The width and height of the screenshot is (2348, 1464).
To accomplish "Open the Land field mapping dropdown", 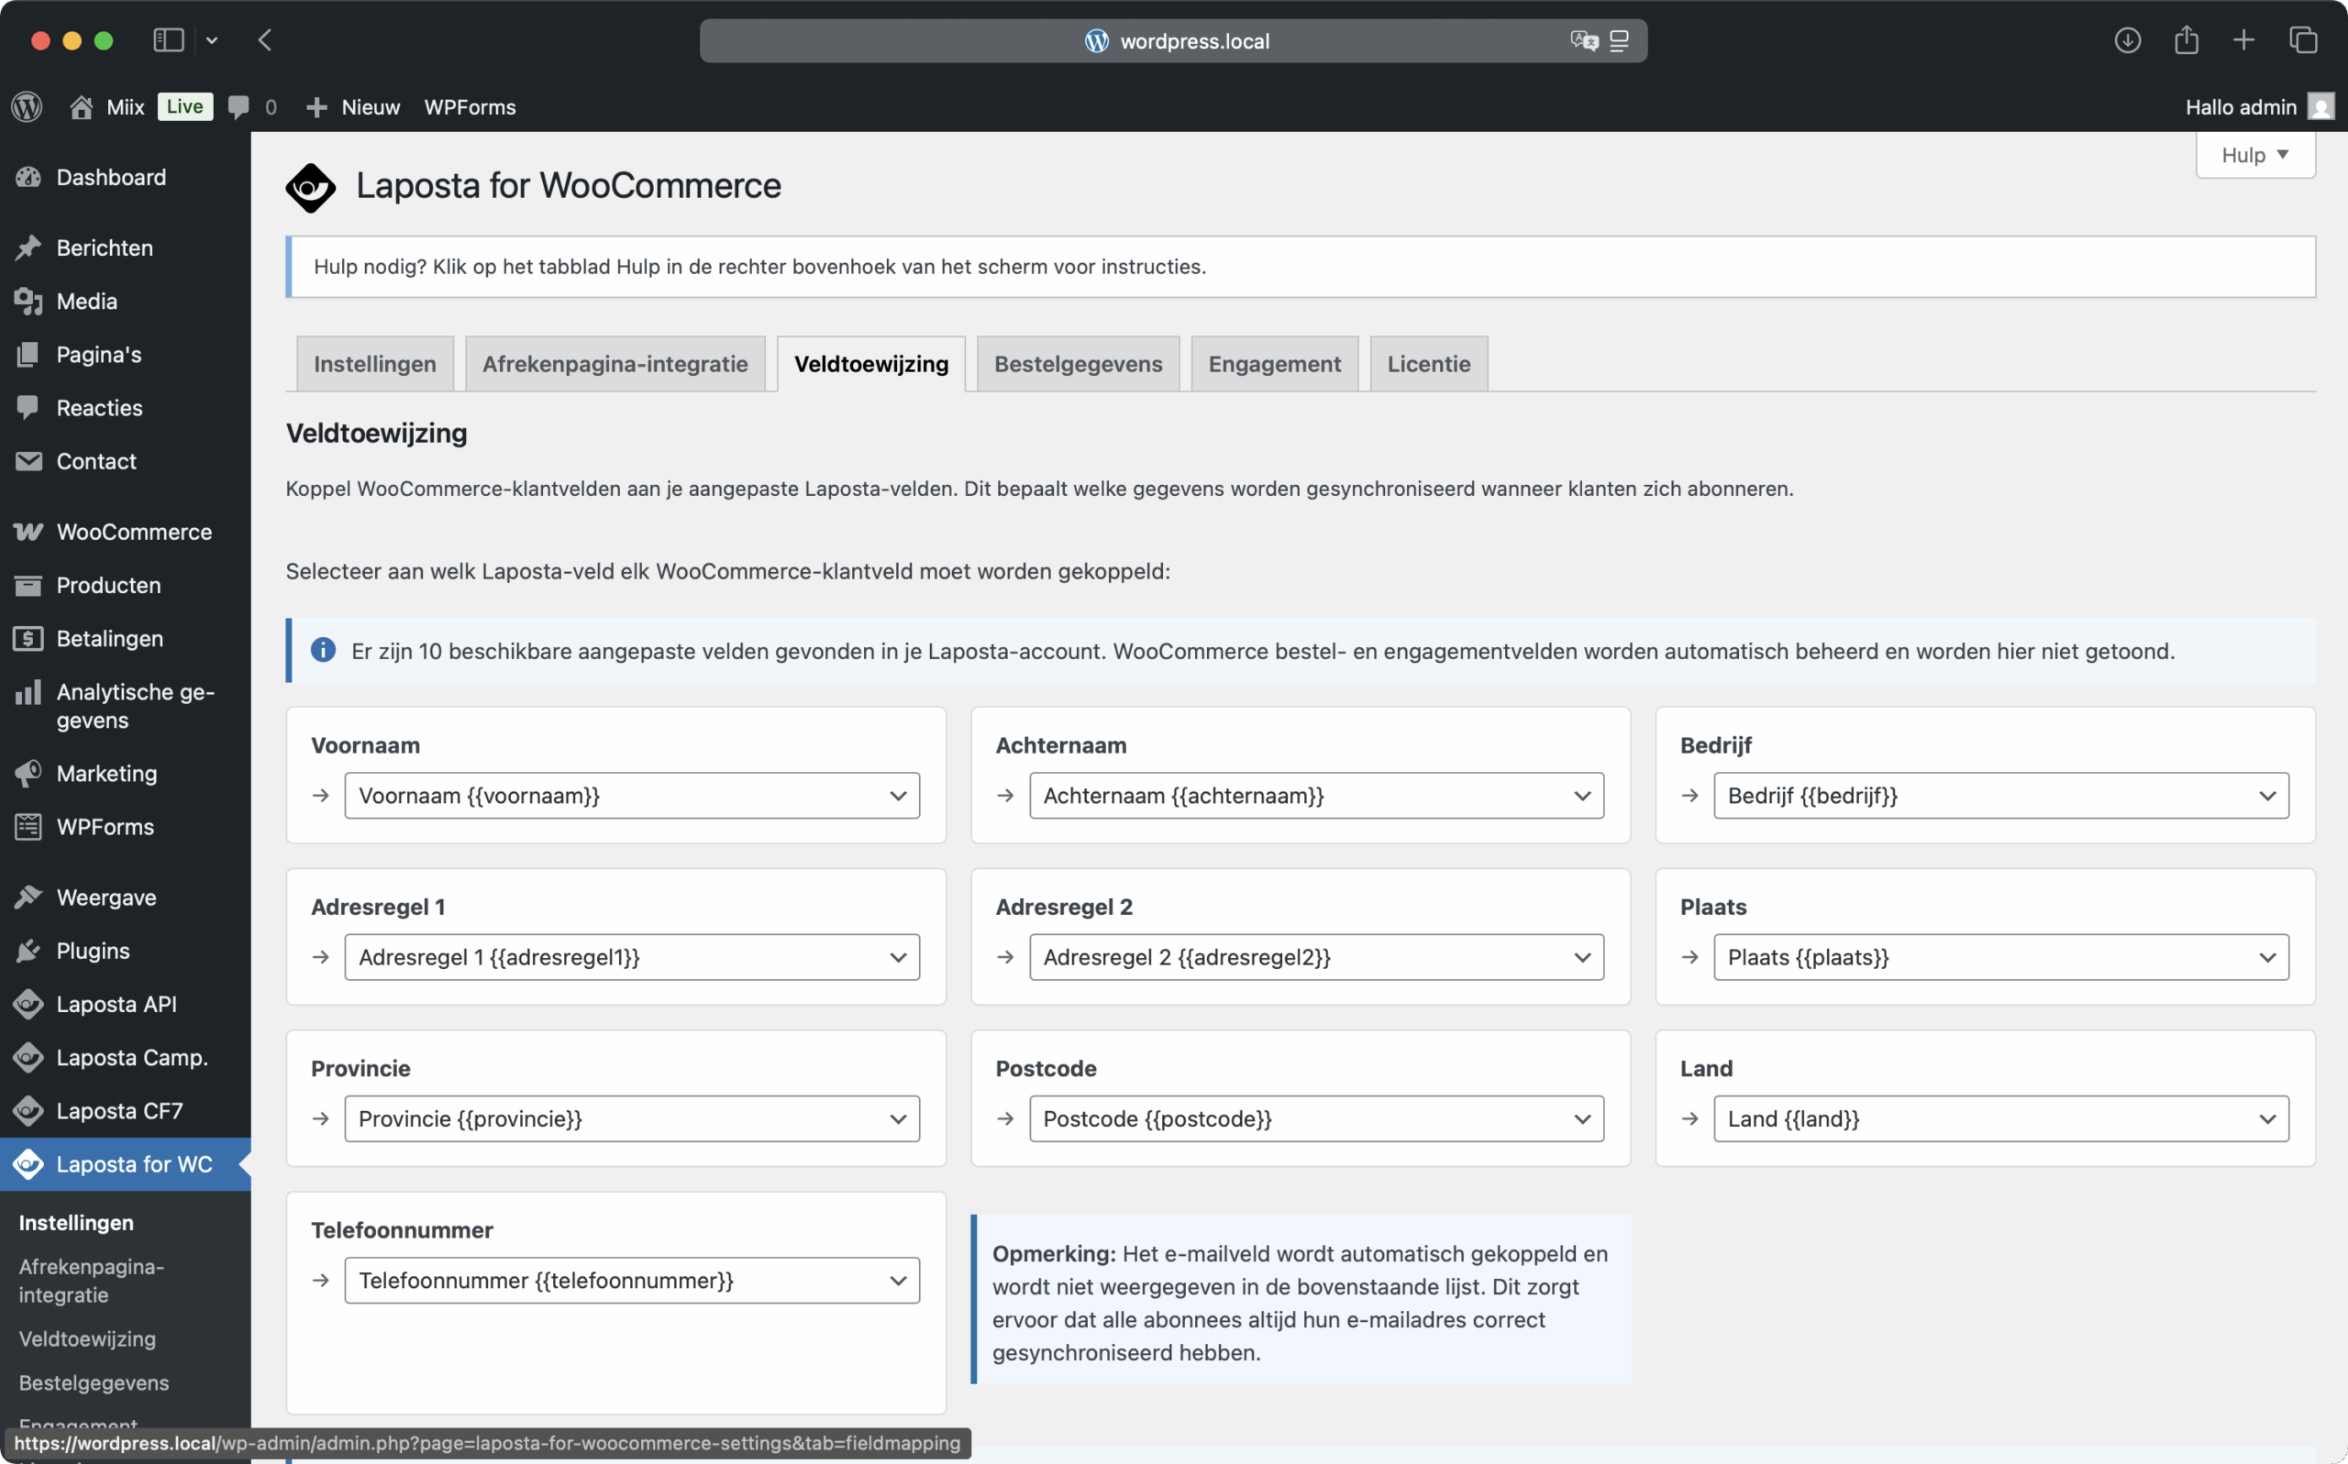I will (2001, 1118).
